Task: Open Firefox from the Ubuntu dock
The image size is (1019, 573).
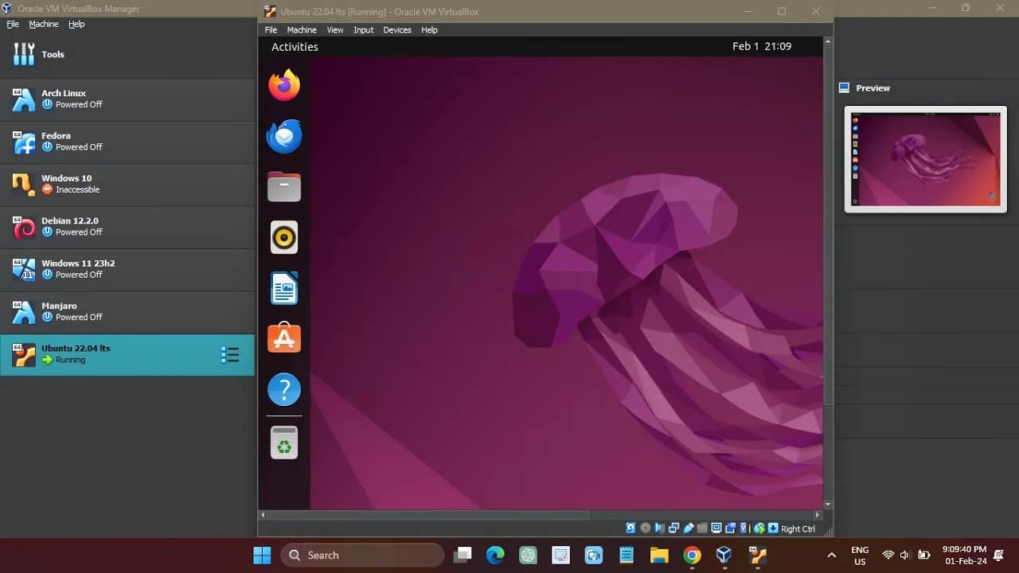Action: [284, 84]
